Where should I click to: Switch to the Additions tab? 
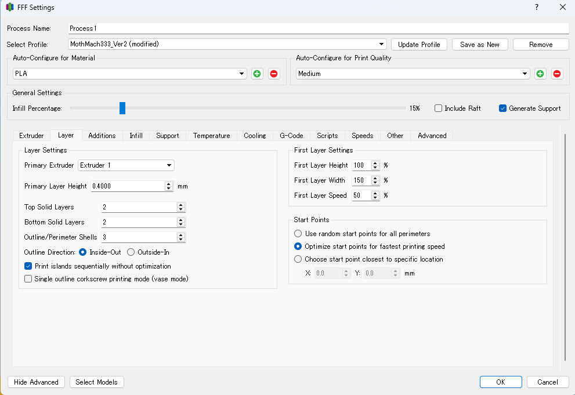(x=102, y=136)
